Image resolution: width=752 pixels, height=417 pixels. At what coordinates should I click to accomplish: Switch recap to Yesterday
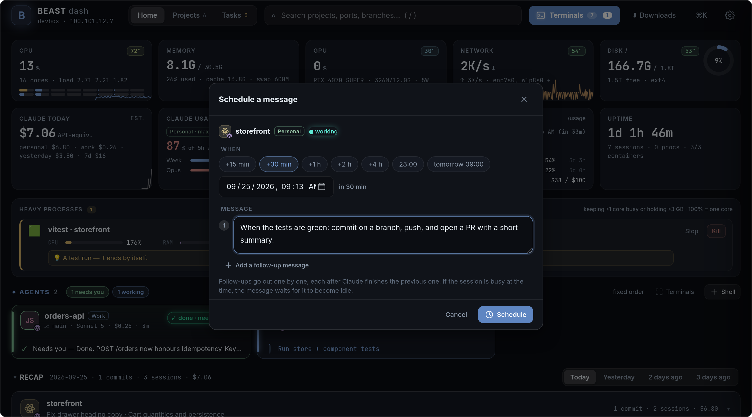click(x=619, y=377)
